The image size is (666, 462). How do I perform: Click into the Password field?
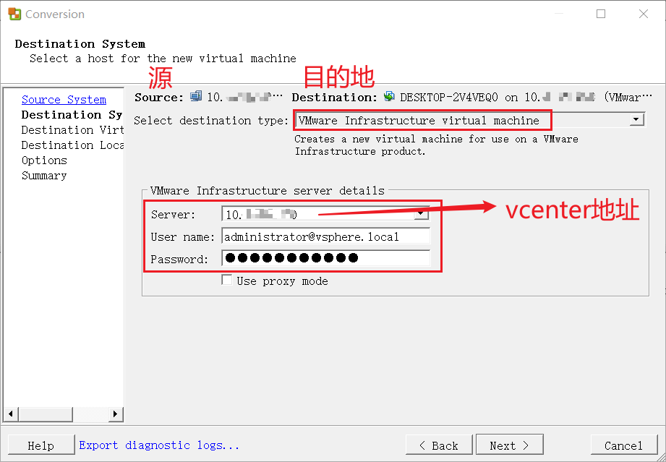(x=326, y=258)
